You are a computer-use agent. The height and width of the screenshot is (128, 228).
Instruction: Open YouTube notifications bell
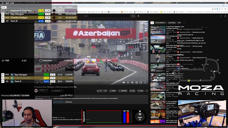click(225, 16)
